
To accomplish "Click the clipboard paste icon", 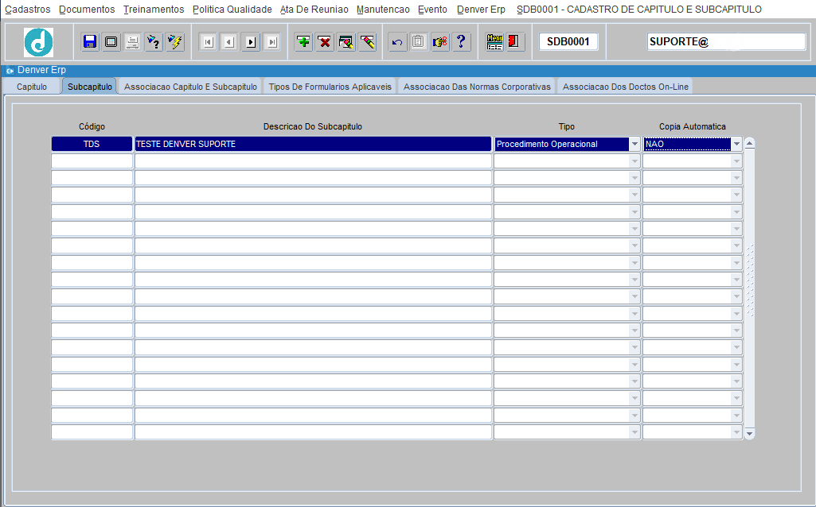I will 419,41.
